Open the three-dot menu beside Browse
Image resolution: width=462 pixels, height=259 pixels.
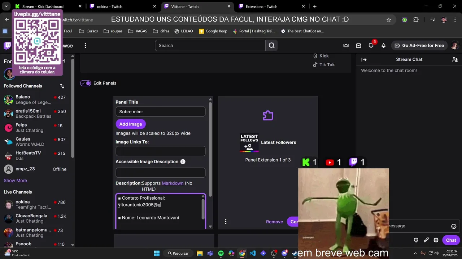point(85,46)
